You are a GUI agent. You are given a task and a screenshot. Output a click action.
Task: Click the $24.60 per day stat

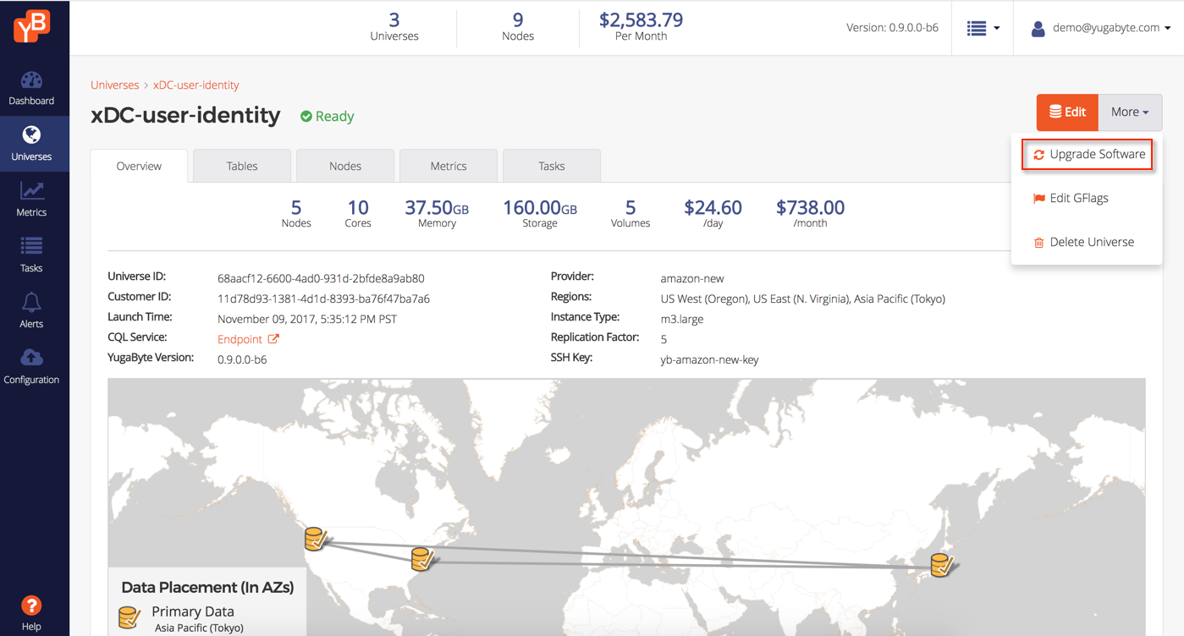coord(713,213)
